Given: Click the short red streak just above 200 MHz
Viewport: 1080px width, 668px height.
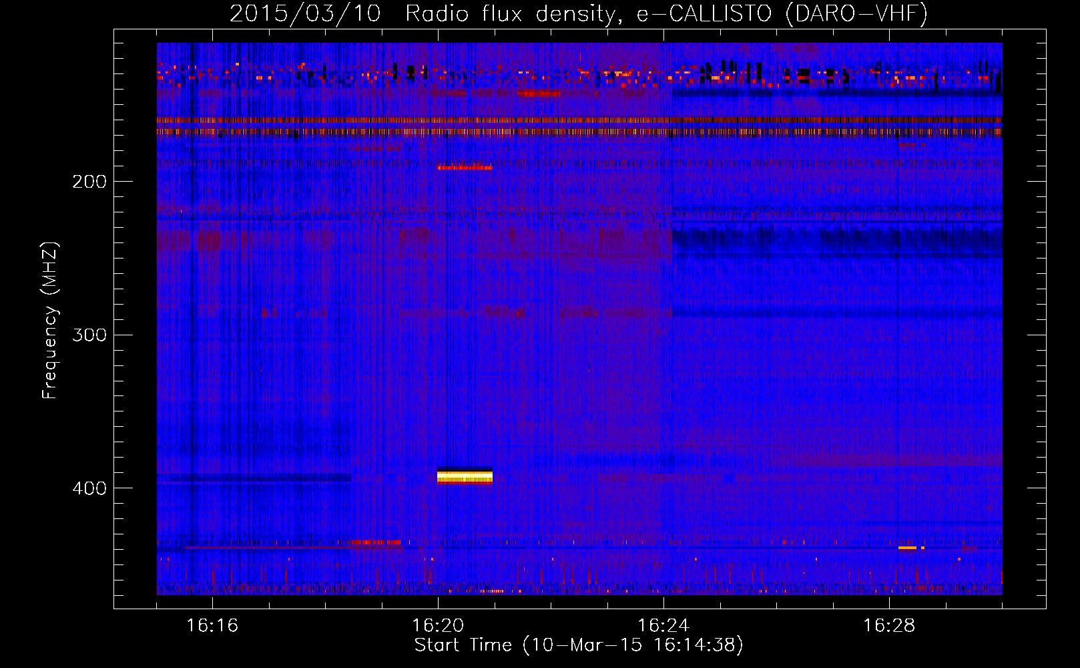Looking at the screenshot, I should 465,168.
